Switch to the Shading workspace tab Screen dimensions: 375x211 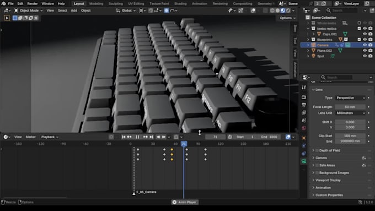pyautogui.click(x=180, y=4)
